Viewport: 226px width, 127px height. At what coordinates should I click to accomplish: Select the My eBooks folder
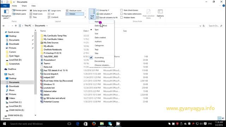click(48, 46)
